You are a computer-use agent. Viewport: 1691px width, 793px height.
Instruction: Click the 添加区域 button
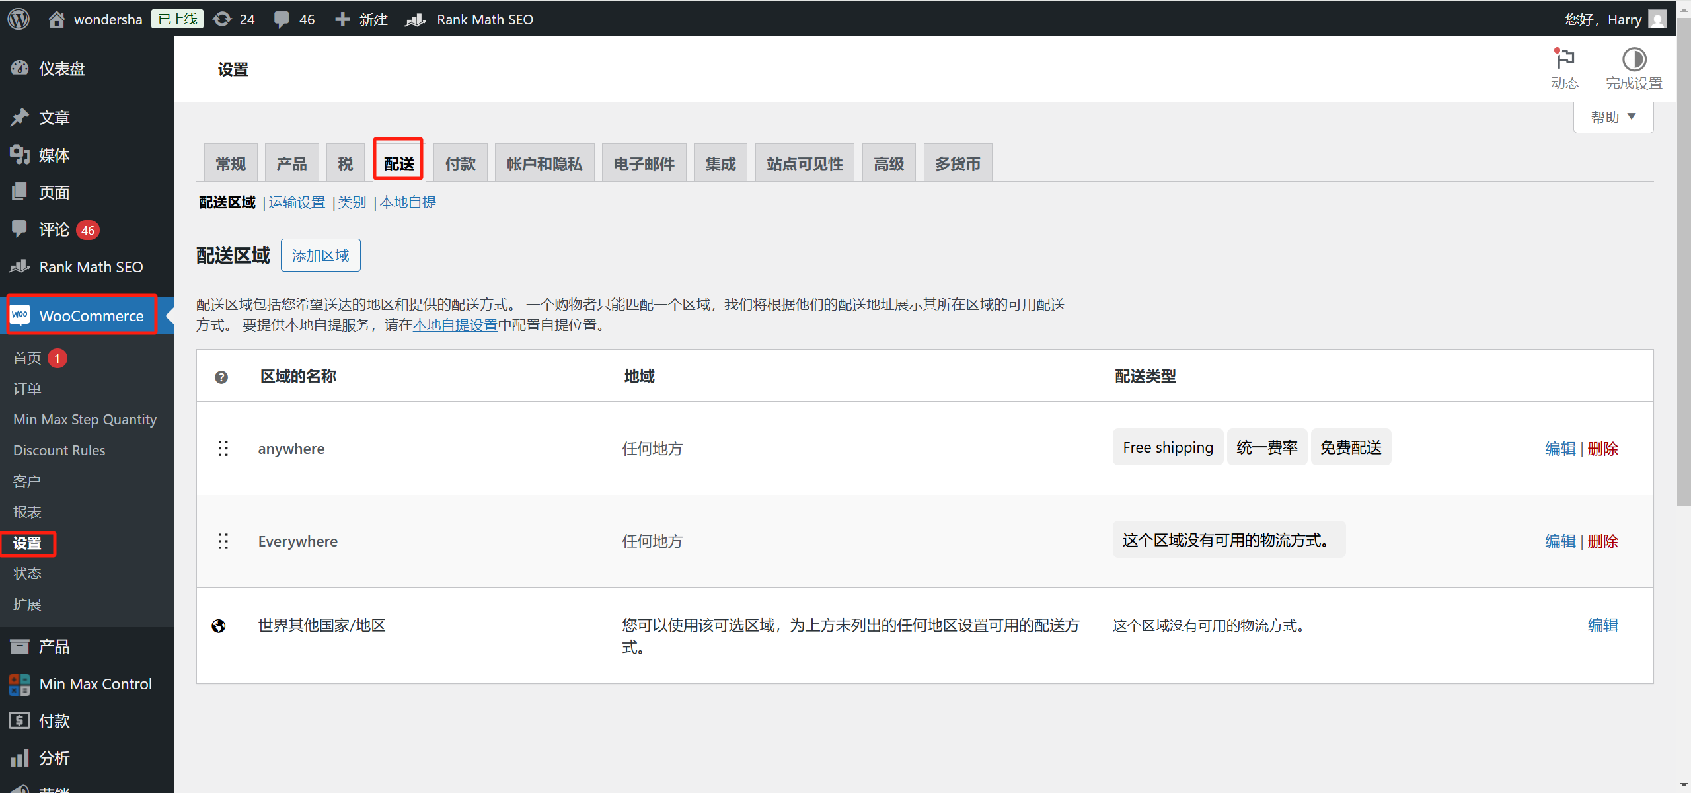(320, 254)
